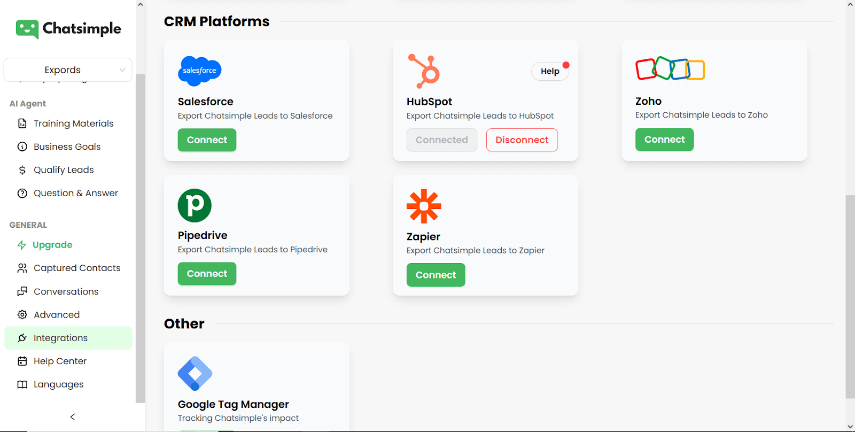Collapse the sidebar with the left chevron
855x432 pixels.
point(73,416)
